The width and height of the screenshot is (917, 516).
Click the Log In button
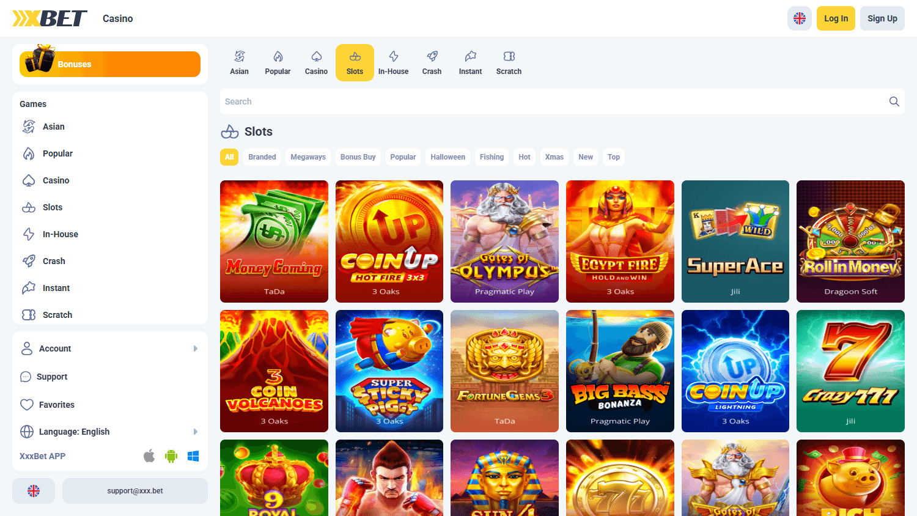tap(836, 18)
